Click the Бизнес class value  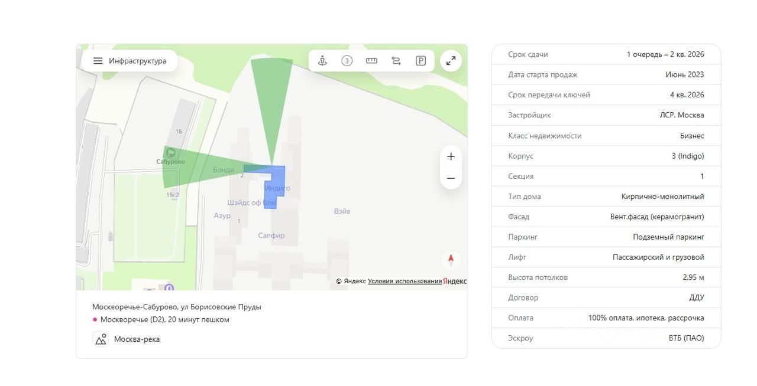[692, 136]
